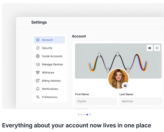Click the Sophia profile avatar photo
The image size is (164, 132).
tap(118, 79)
